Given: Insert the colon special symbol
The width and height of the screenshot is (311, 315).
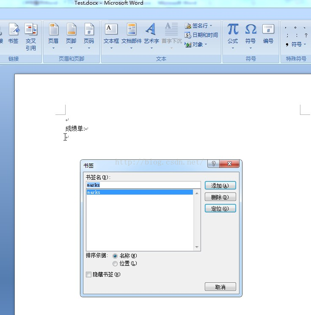Looking at the screenshot, I should click(297, 35).
